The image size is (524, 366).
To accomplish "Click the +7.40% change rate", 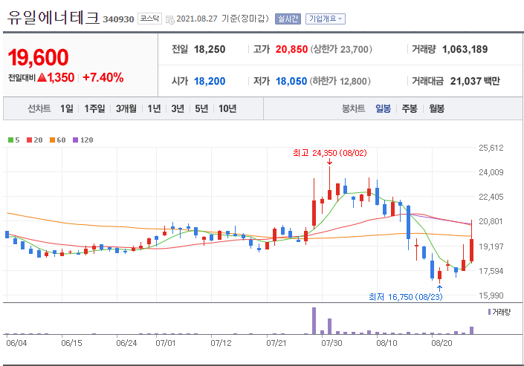I will point(103,77).
